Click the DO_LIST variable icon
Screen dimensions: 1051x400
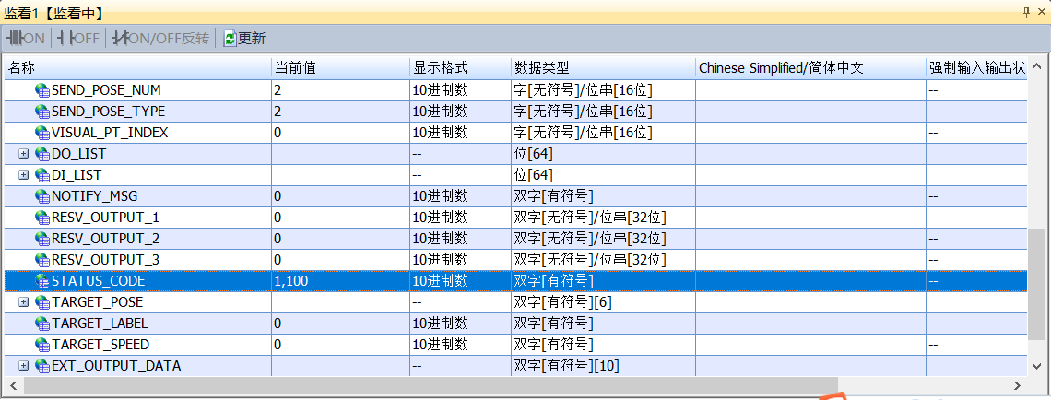pos(42,154)
